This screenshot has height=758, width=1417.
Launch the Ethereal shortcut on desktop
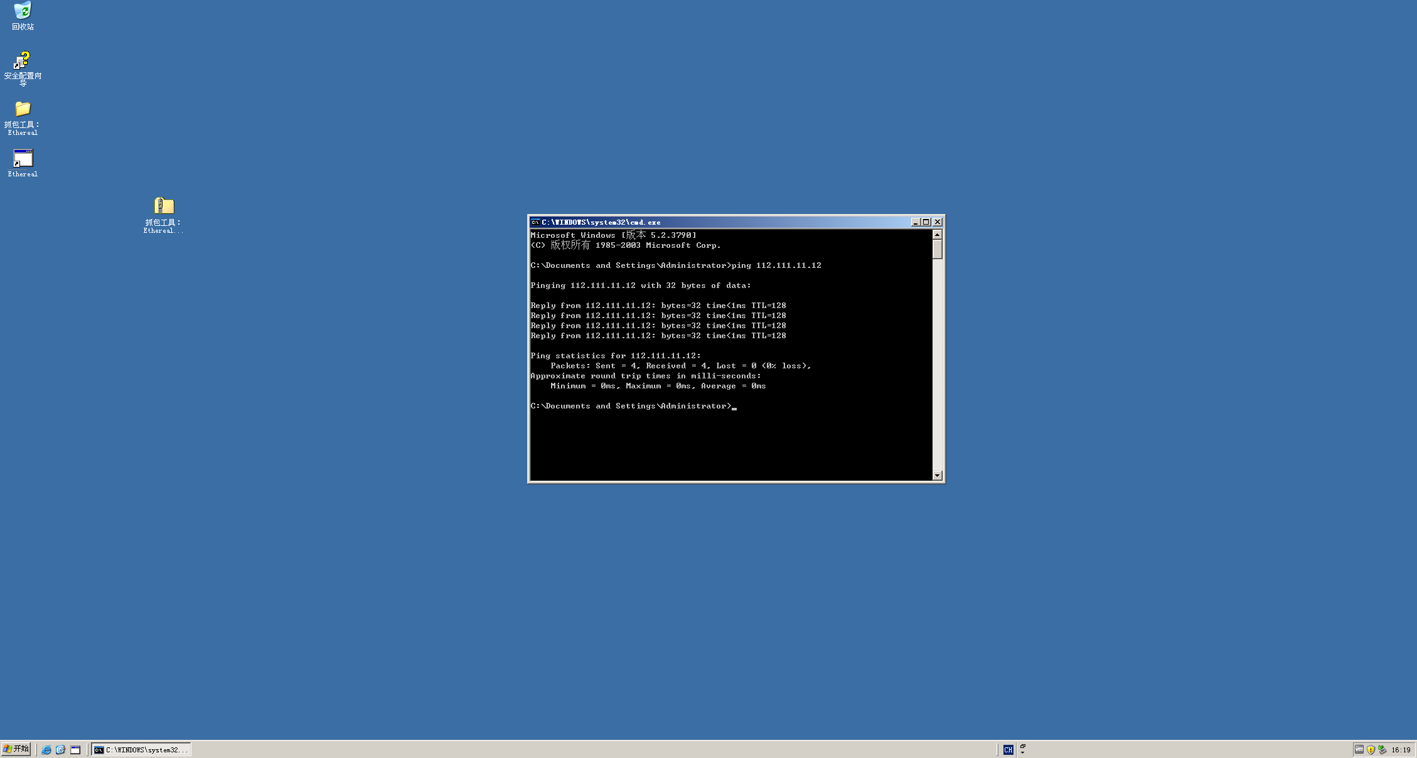pos(23,159)
